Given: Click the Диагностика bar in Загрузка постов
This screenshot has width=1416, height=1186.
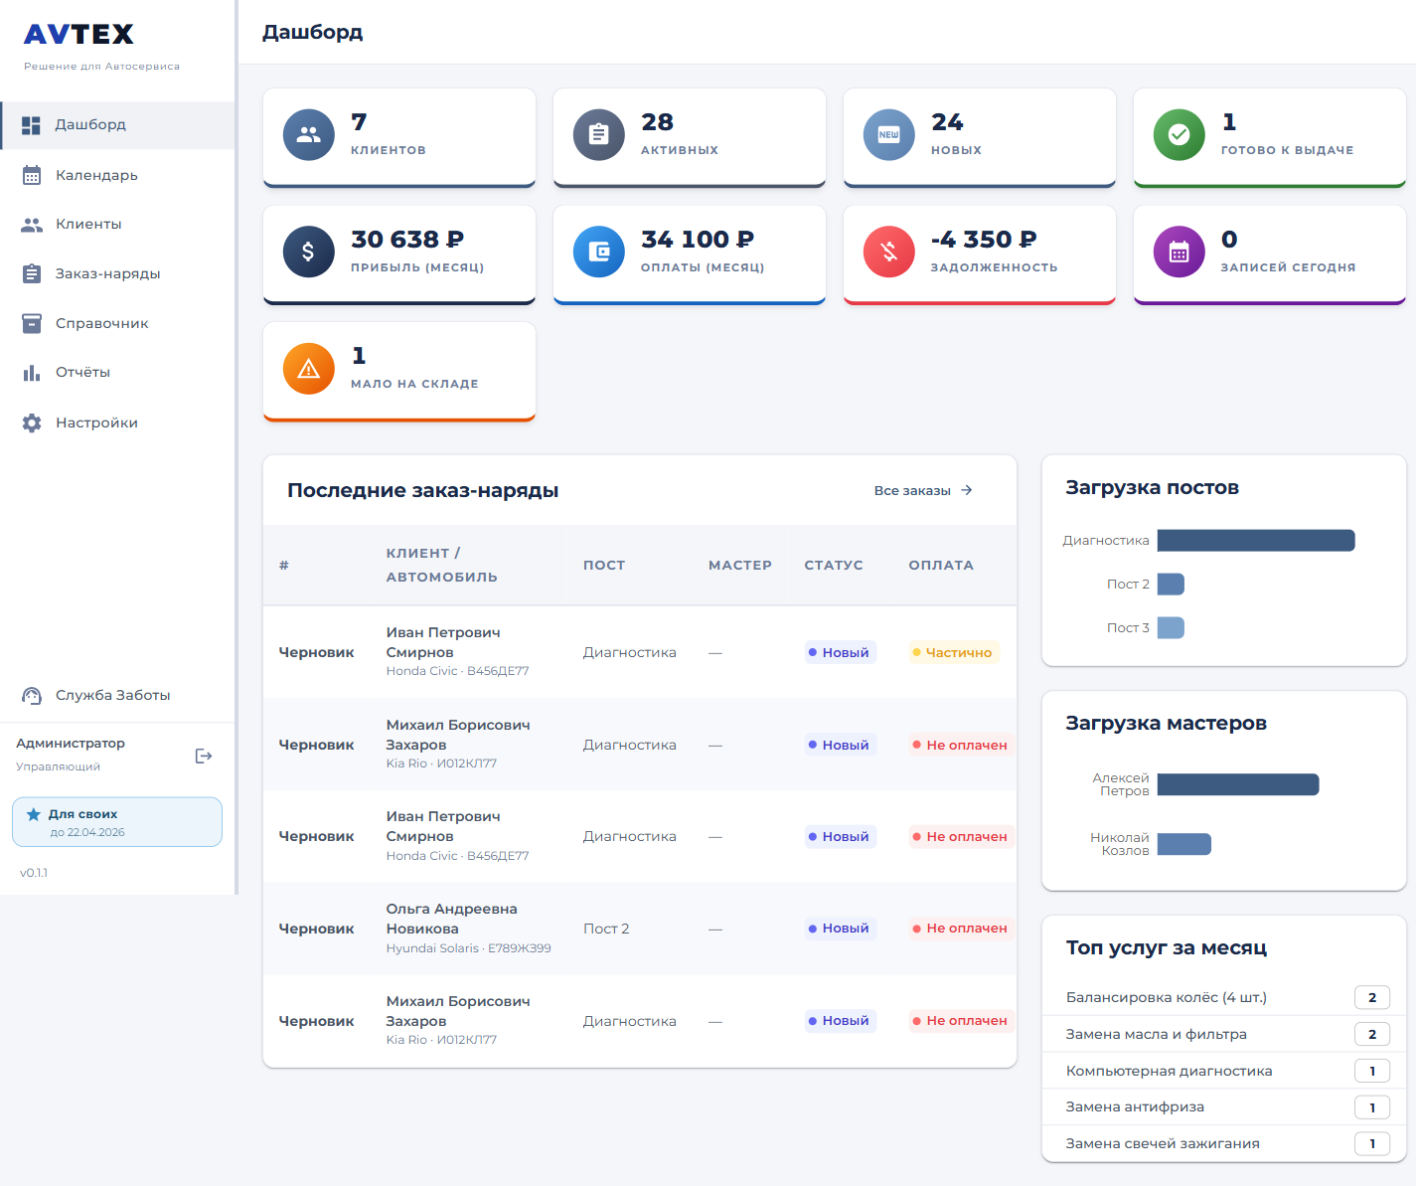Looking at the screenshot, I should click(1256, 541).
